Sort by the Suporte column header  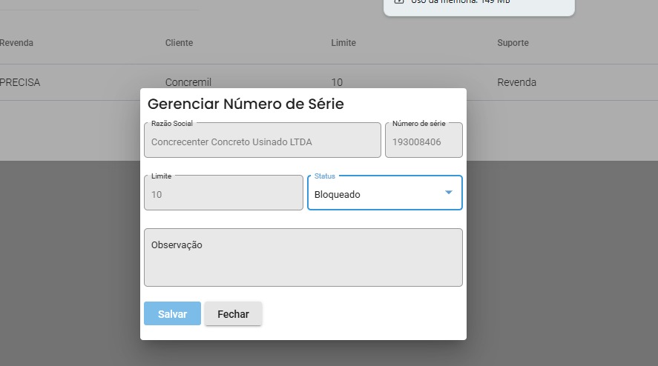click(x=513, y=43)
